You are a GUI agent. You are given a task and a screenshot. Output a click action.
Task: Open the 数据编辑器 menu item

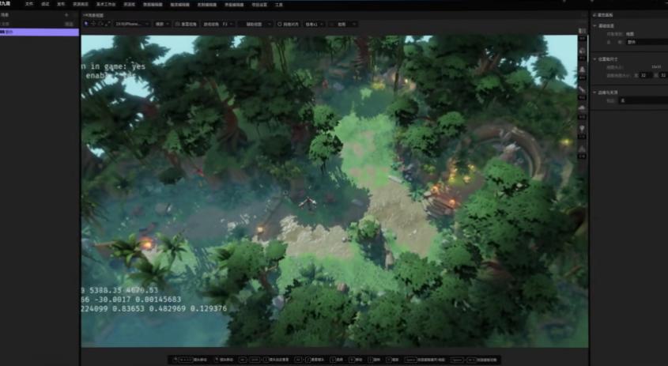[x=153, y=5]
